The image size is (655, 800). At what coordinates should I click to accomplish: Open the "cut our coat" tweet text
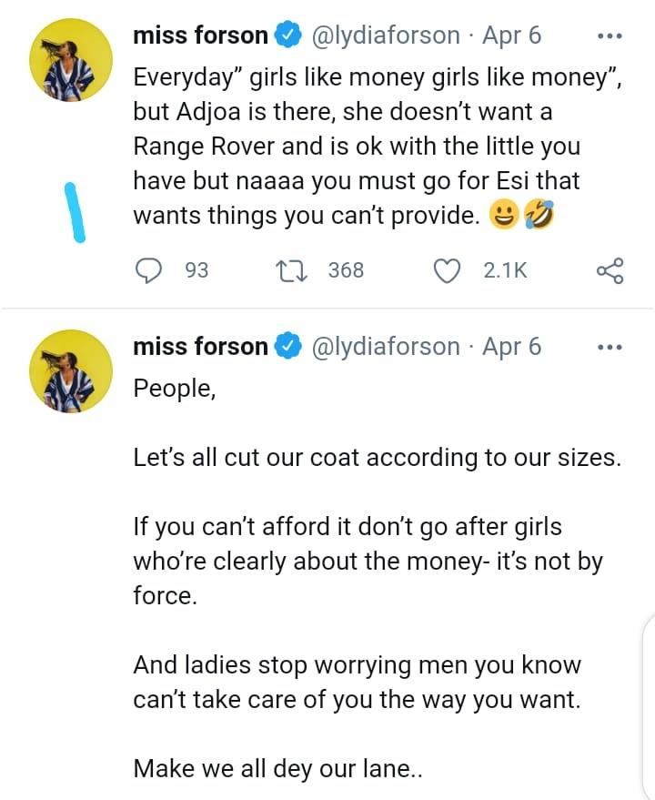(x=377, y=457)
